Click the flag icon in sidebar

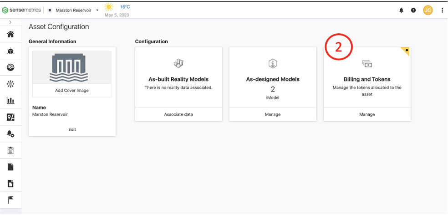[10, 200]
